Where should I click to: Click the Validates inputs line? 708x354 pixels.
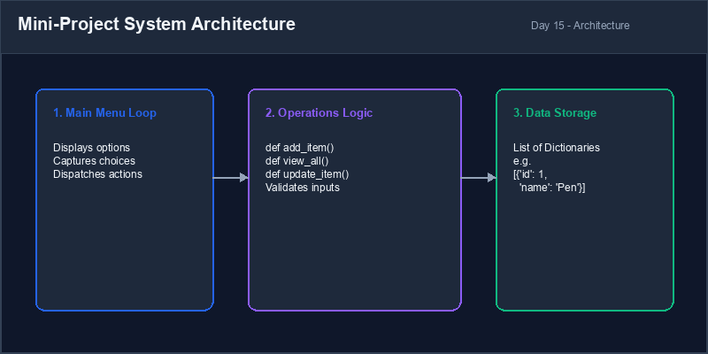pyautogui.click(x=303, y=187)
